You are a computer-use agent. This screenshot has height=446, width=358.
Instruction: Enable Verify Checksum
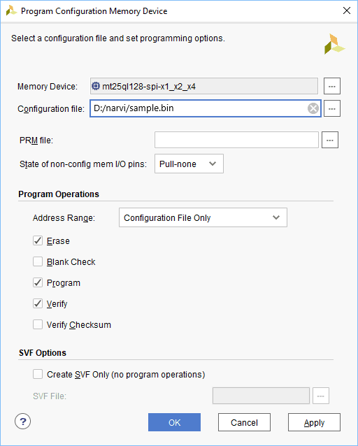pyautogui.click(x=38, y=324)
